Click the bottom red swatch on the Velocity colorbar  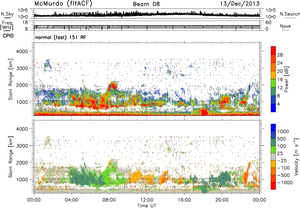pyautogui.click(x=273, y=186)
